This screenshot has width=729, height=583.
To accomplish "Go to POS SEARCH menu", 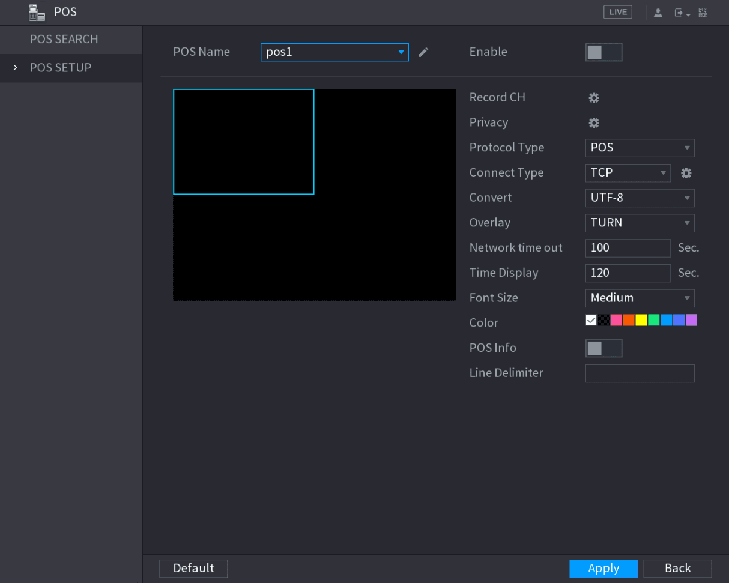I will tap(71, 40).
